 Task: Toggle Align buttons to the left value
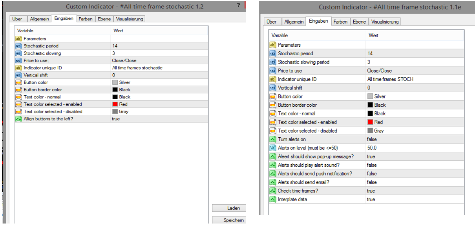[x=116, y=119]
